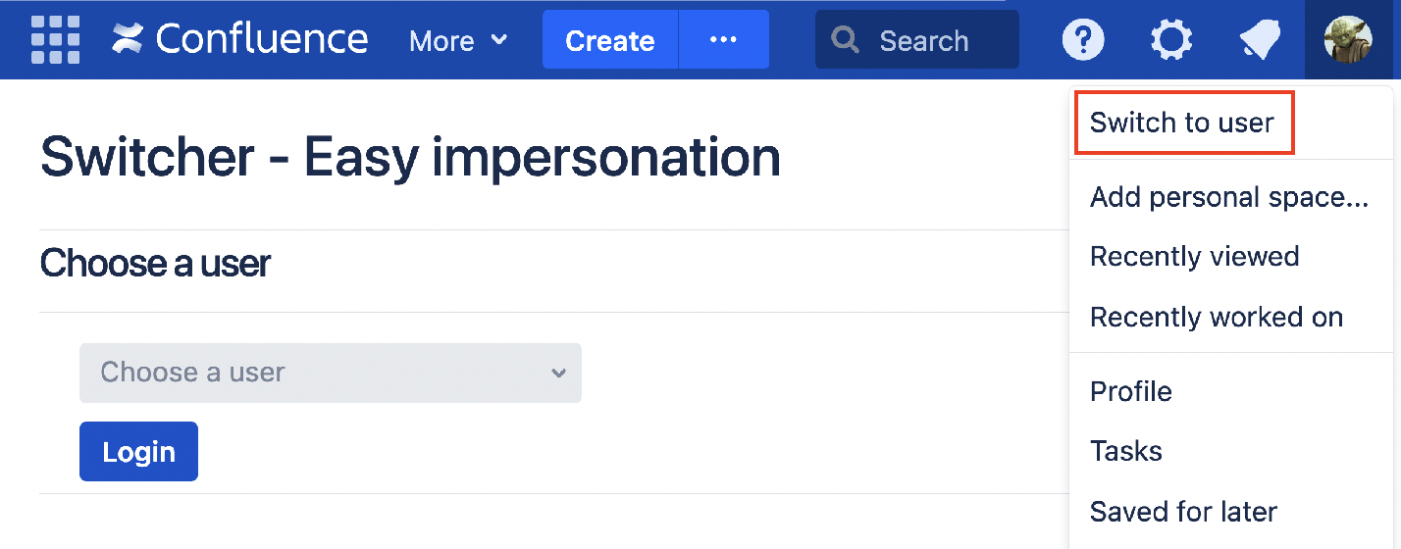
Task: Open the settings gear icon
Action: [1170, 40]
